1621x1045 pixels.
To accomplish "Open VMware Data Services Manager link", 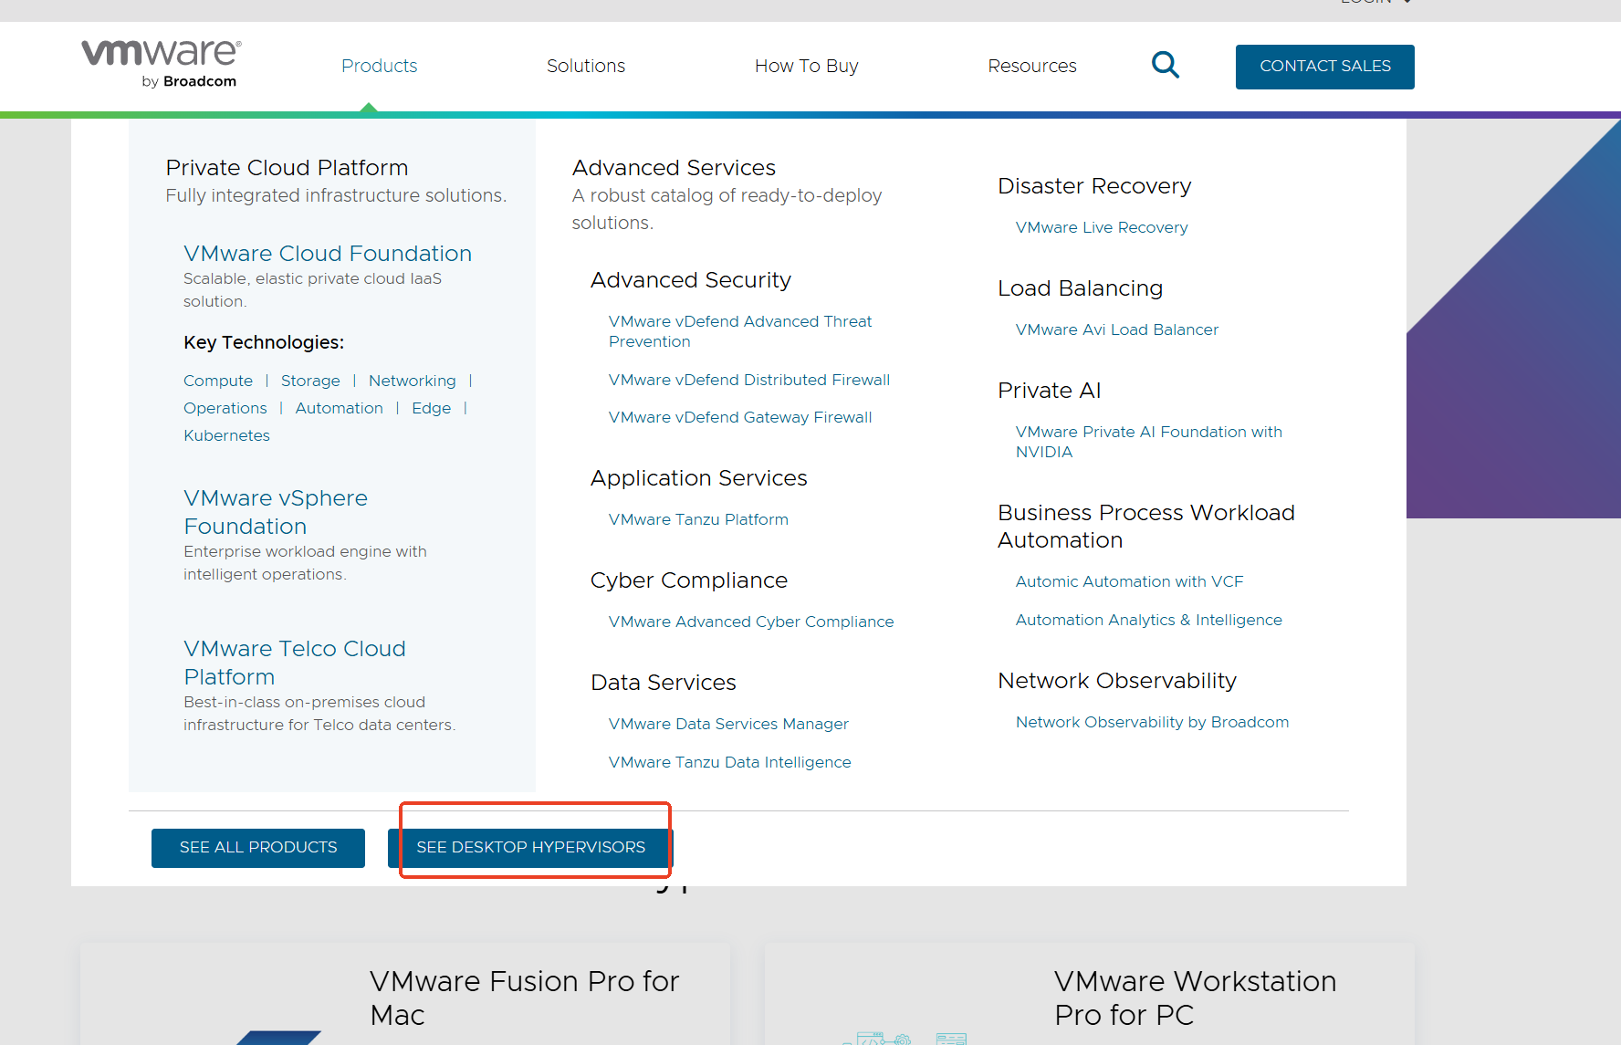I will point(728,724).
